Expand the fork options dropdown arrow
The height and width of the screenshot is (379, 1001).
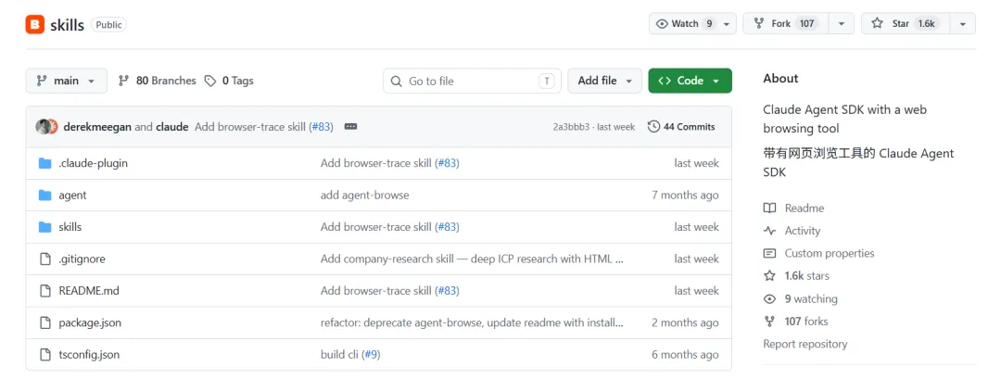point(842,23)
